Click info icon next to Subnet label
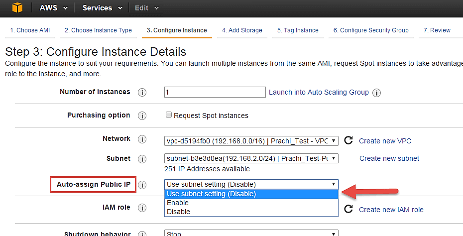 pos(142,159)
